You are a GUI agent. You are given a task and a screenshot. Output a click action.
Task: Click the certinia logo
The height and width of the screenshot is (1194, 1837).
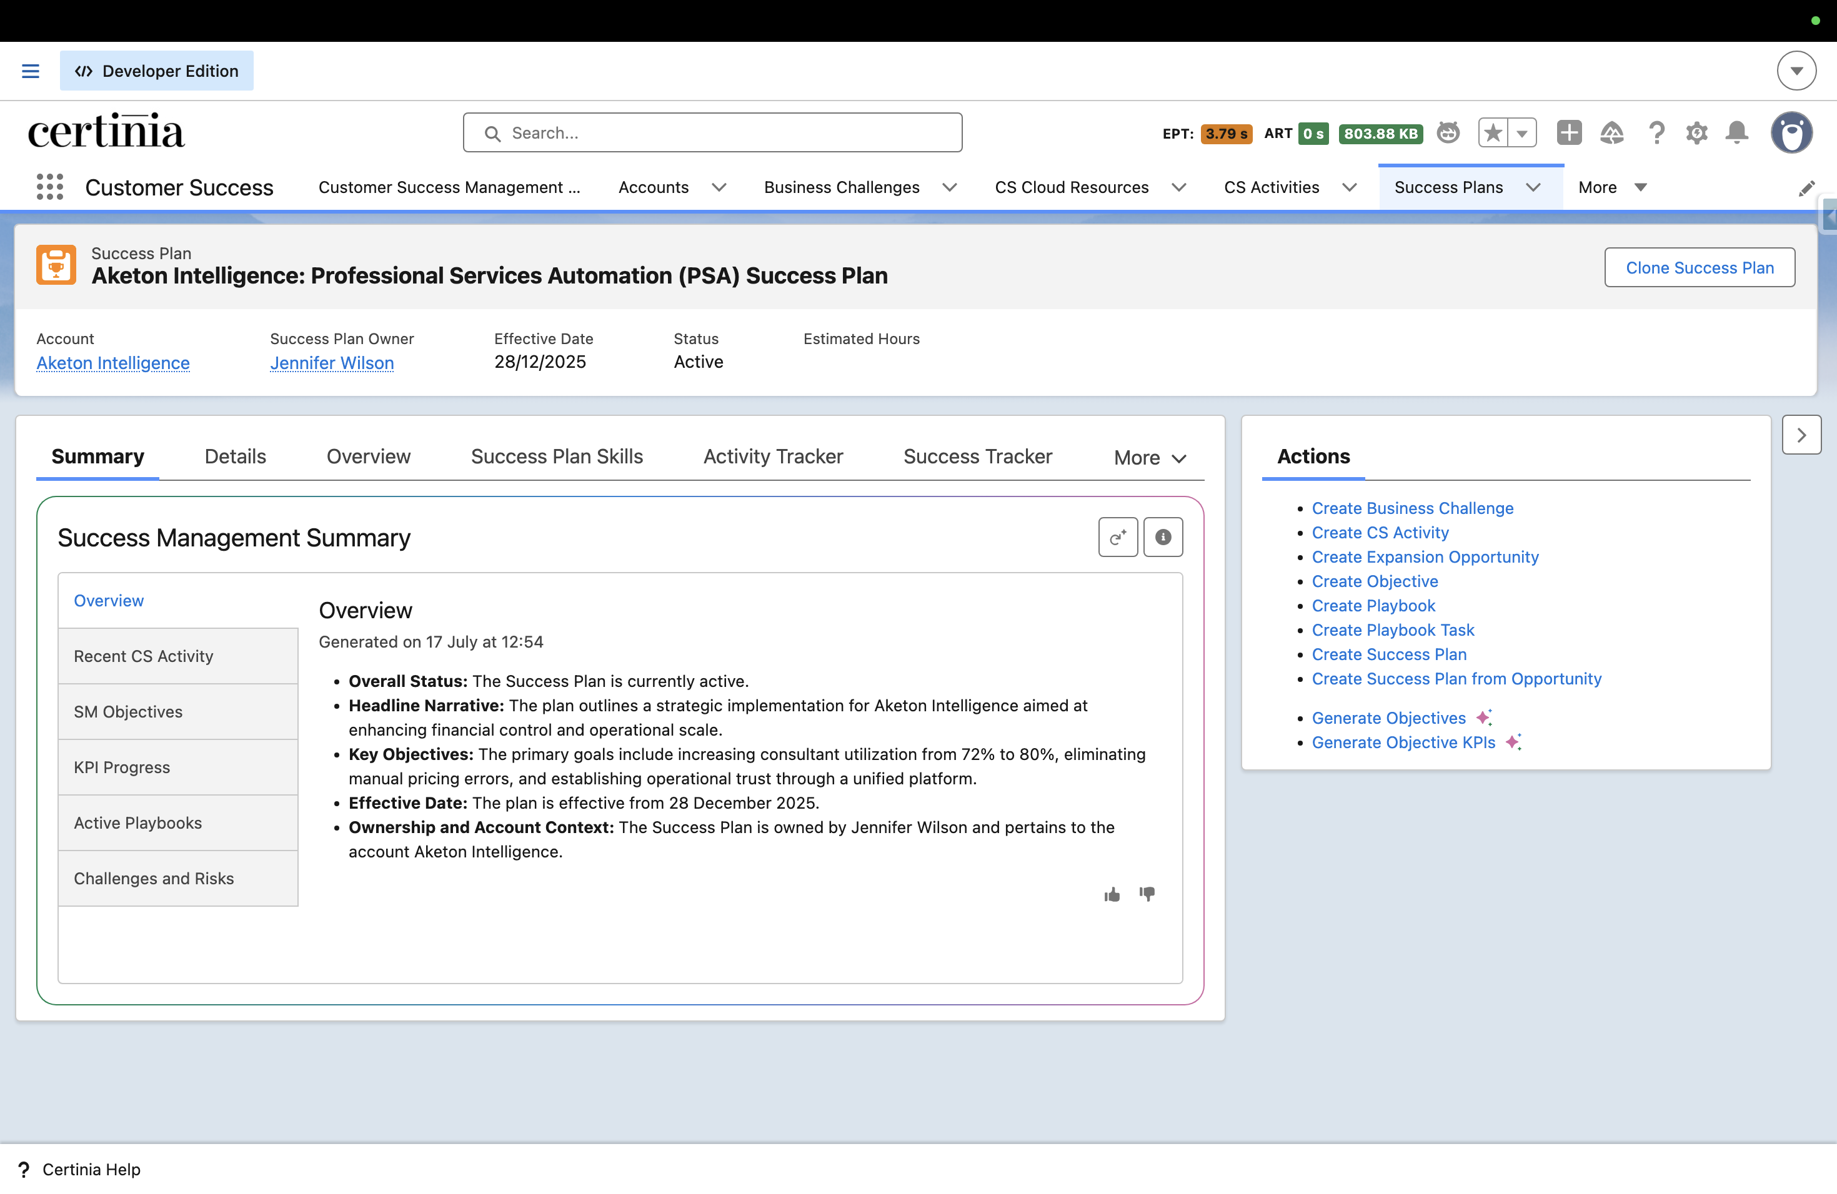point(106,131)
